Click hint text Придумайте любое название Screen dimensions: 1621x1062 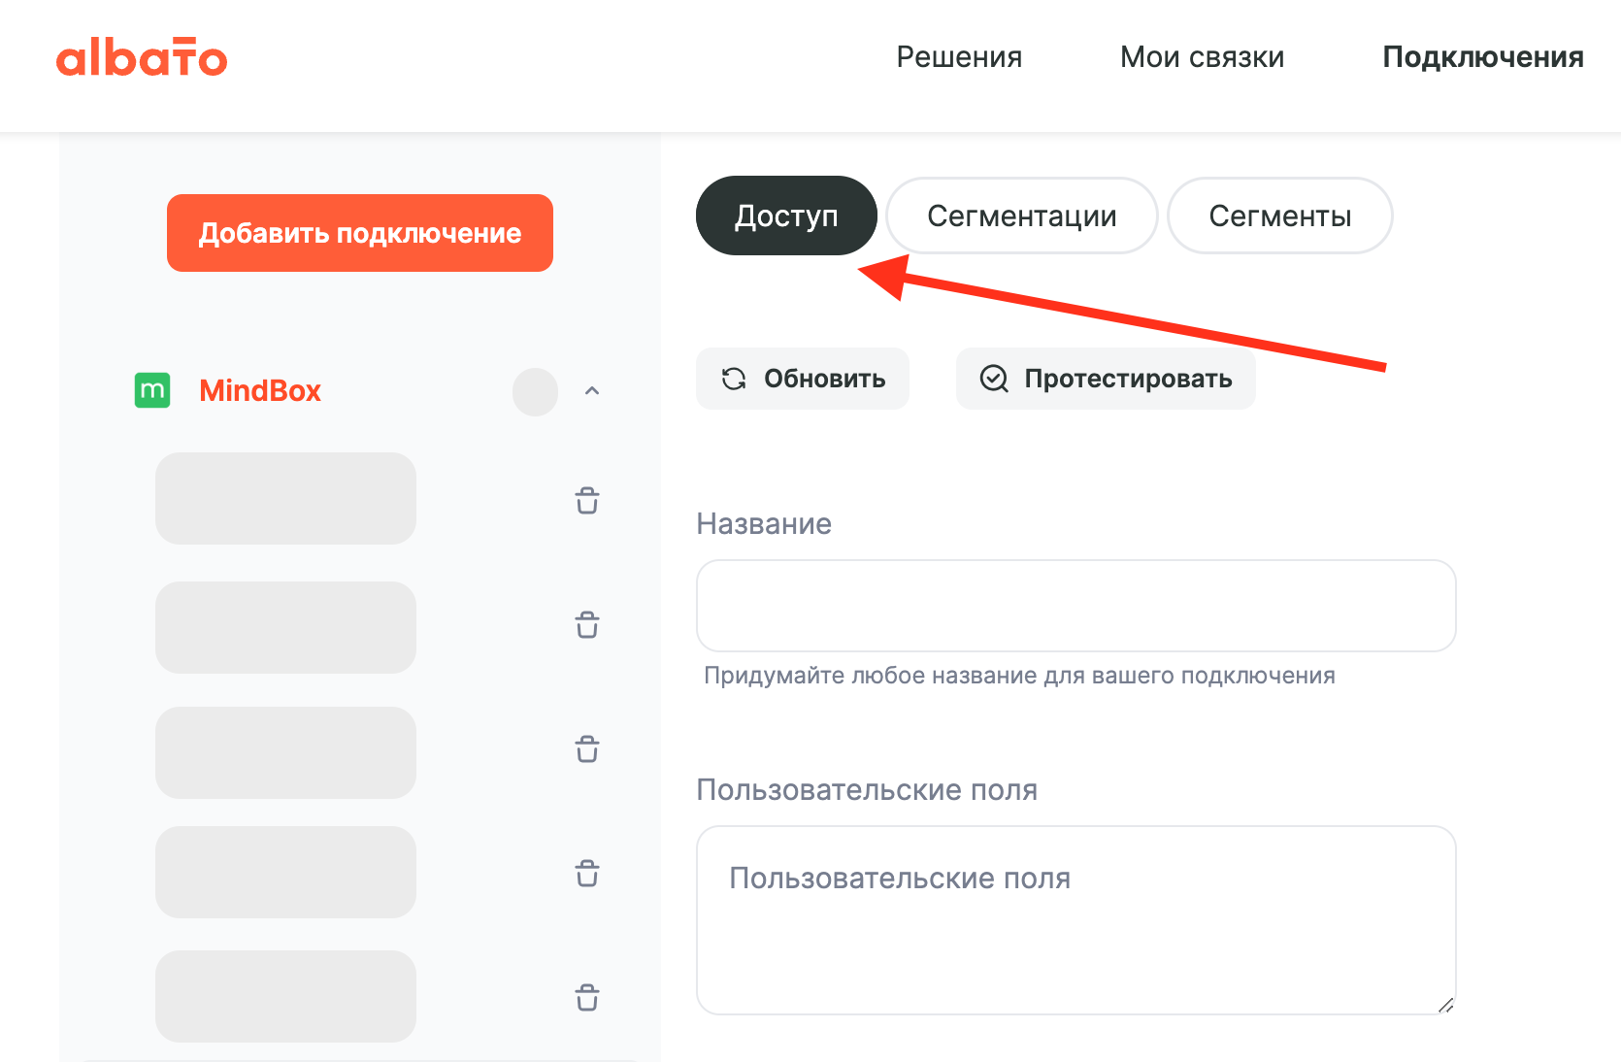(x=1019, y=676)
